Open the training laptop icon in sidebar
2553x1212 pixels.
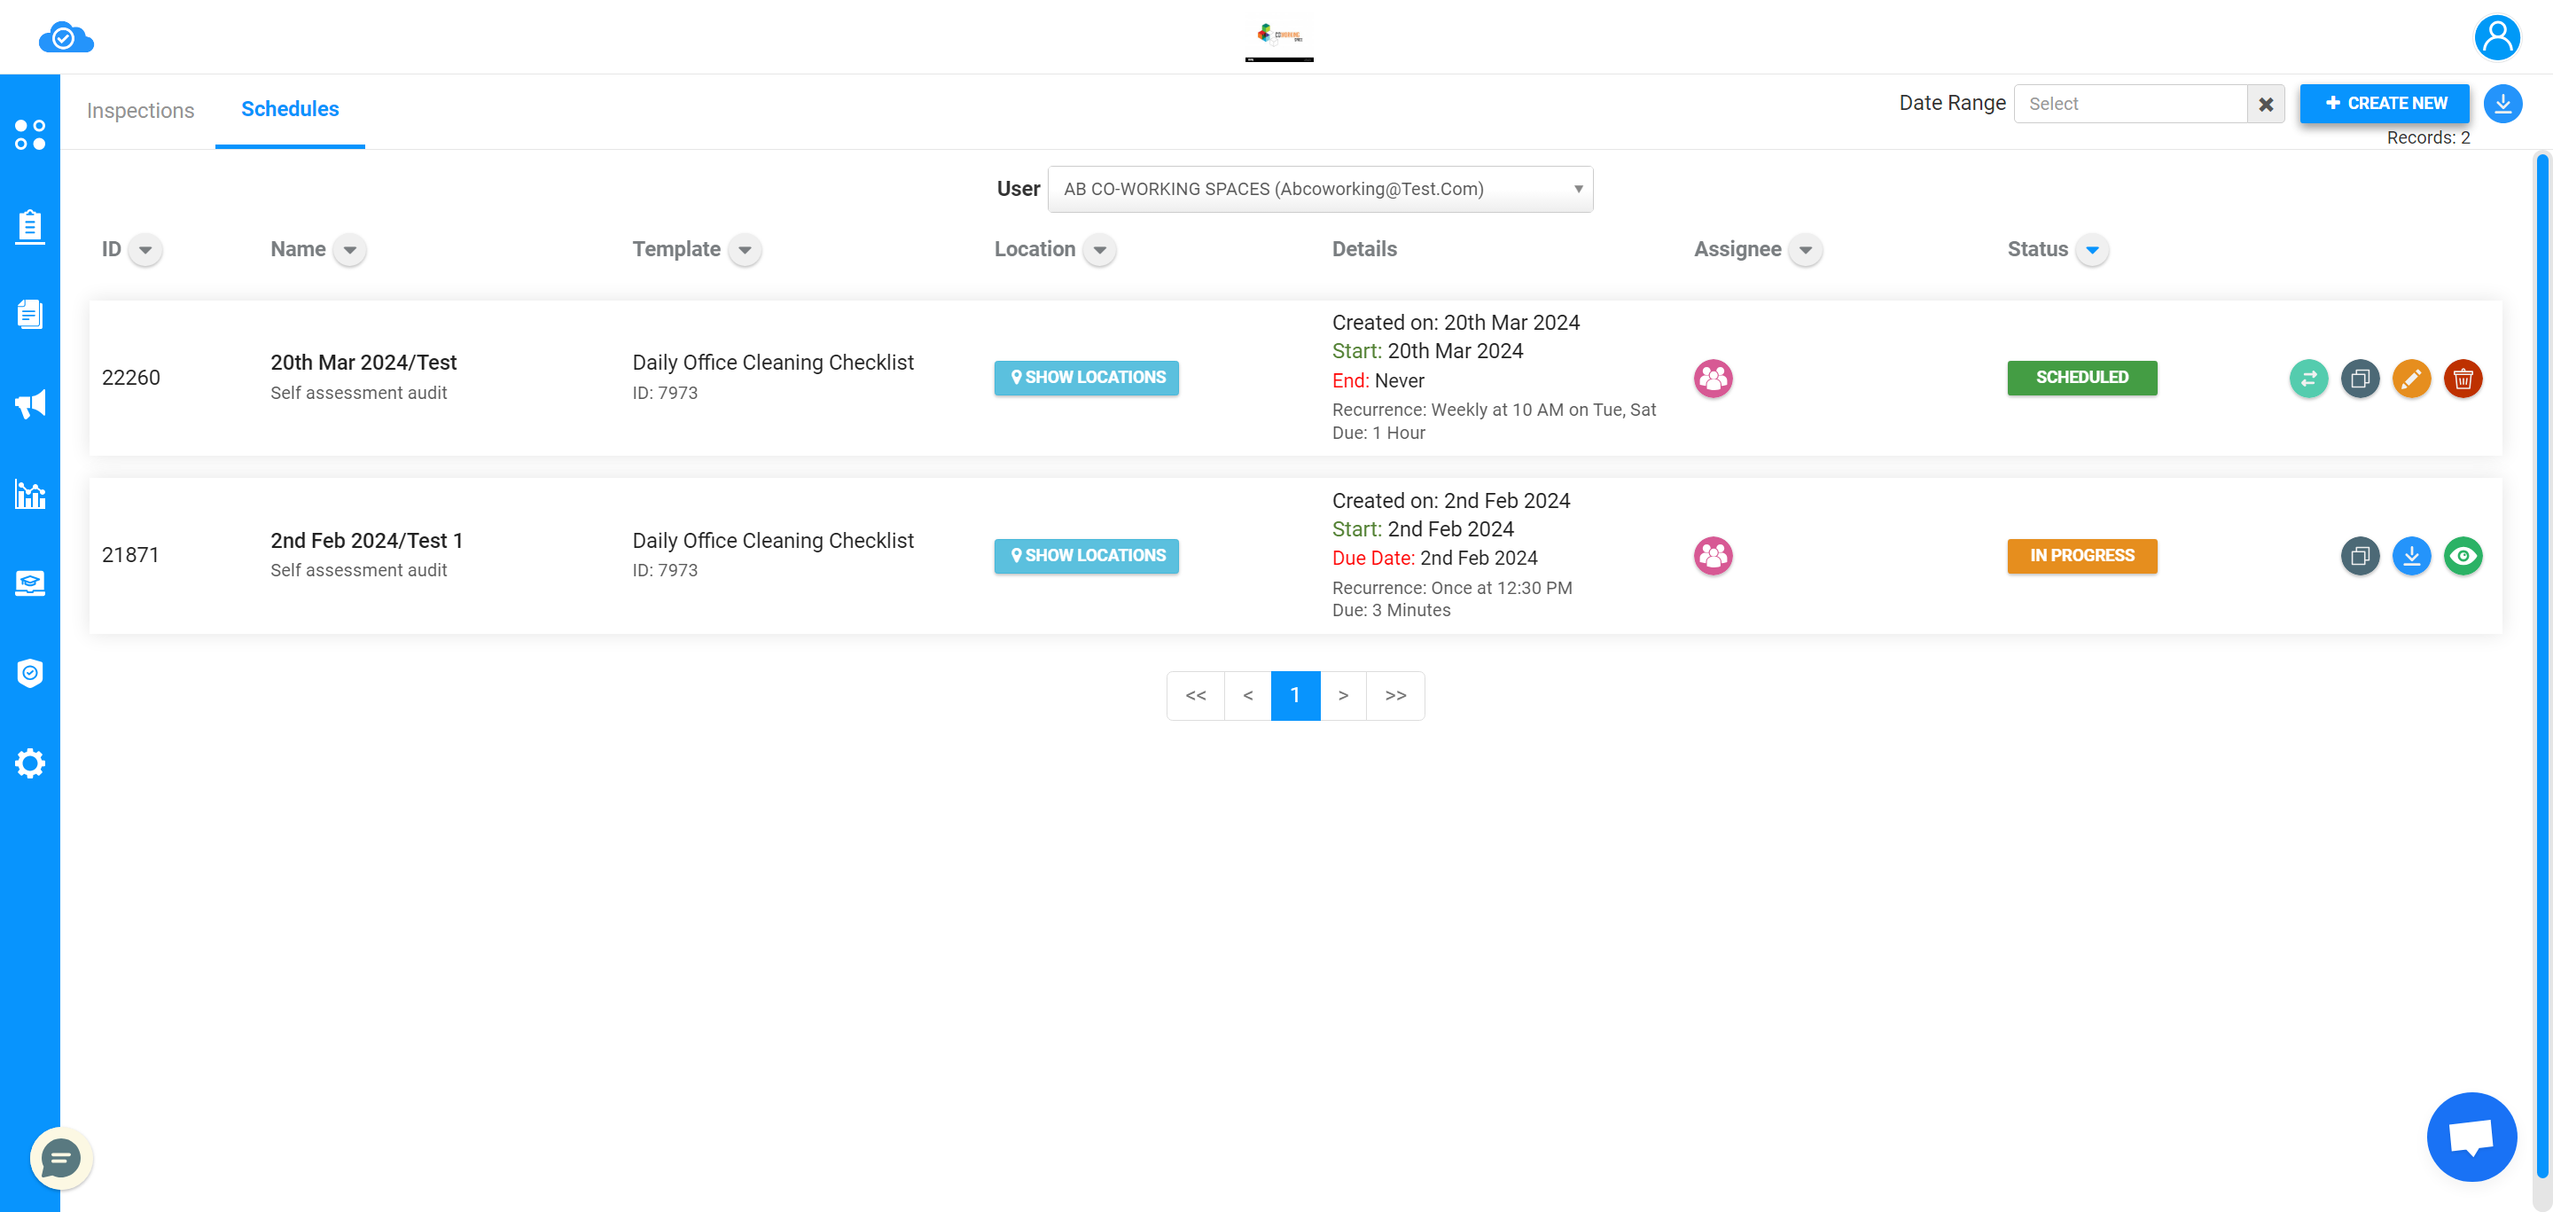(30, 583)
